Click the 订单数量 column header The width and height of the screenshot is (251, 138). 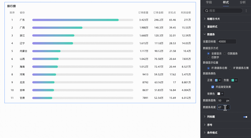(x=143, y=13)
